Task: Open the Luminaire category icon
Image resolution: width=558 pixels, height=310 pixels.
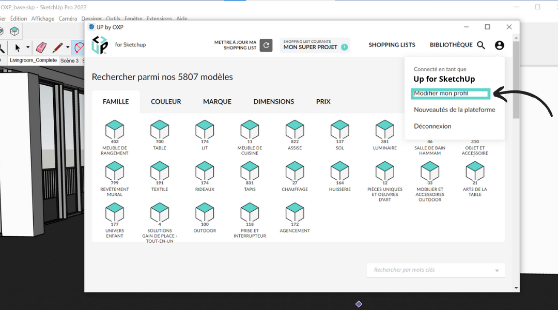Action: click(x=385, y=129)
